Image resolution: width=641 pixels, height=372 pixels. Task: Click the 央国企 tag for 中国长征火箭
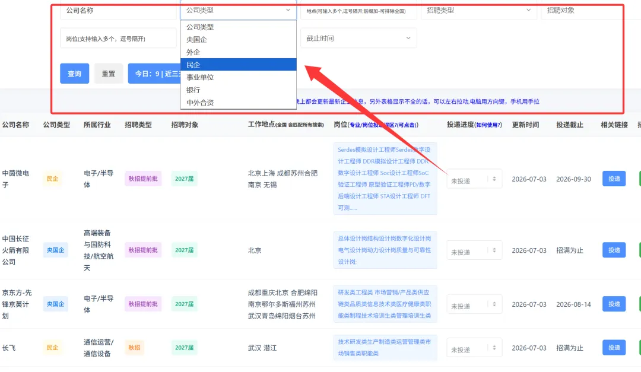(55, 250)
